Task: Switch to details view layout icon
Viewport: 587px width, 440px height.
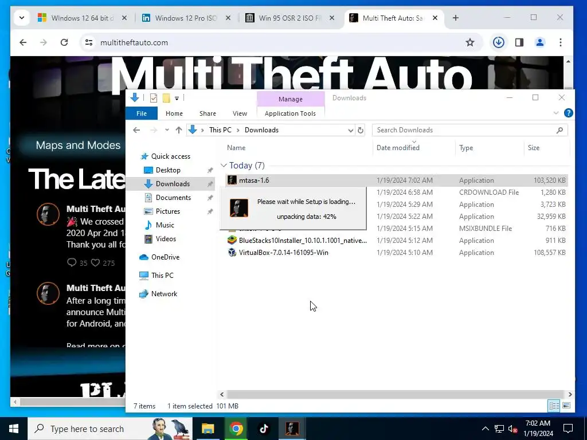Action: [554, 406]
